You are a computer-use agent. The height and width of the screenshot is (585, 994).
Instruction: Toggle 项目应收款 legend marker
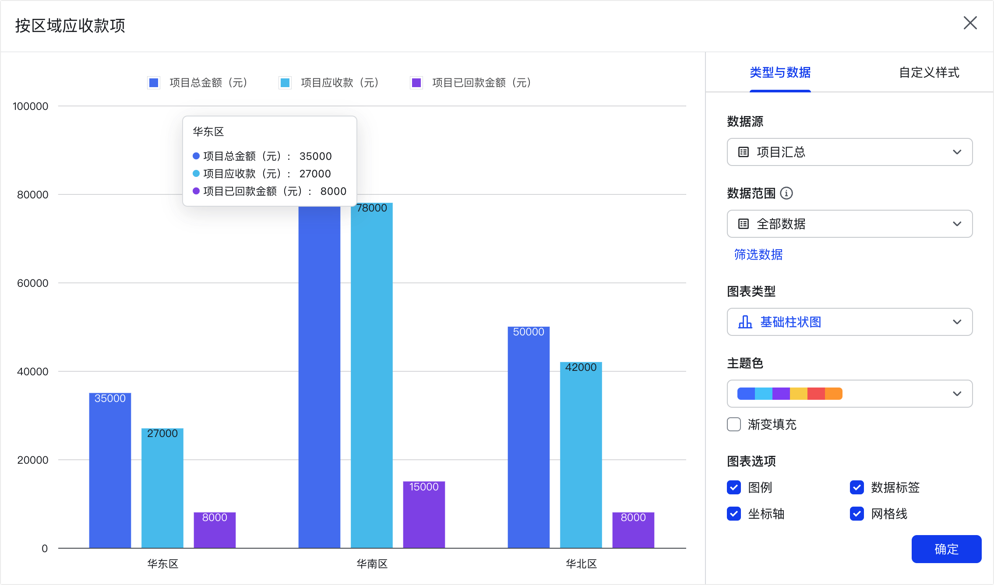tap(285, 83)
